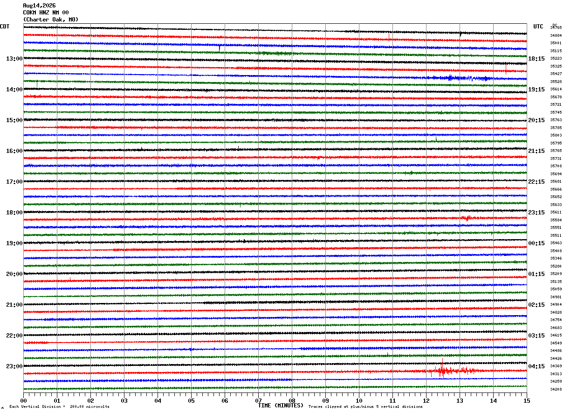Click the DC offset value '35427'
This screenshot has height=413, width=564.
[x=556, y=74]
